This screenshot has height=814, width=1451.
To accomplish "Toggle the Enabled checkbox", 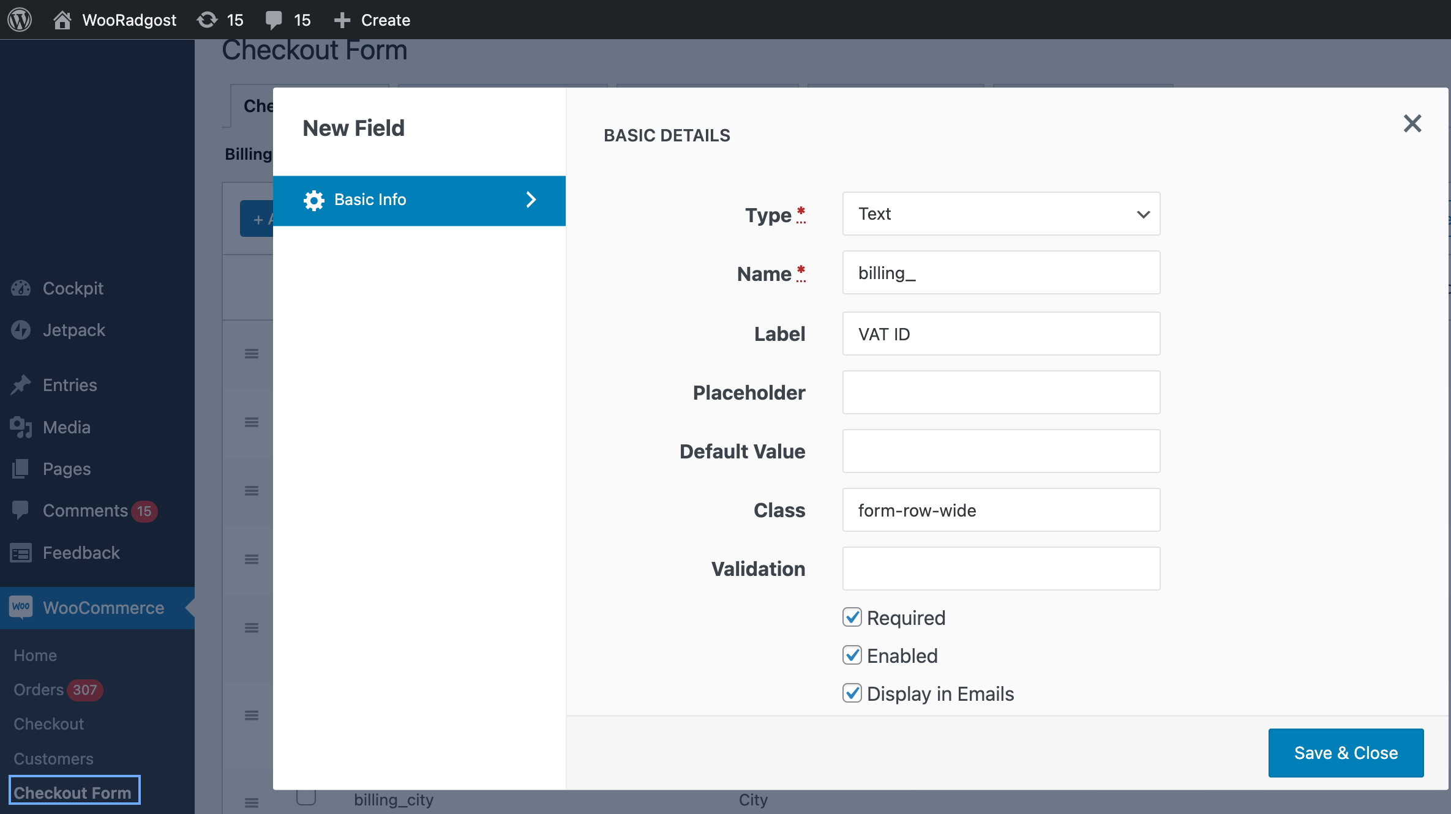I will (x=852, y=655).
